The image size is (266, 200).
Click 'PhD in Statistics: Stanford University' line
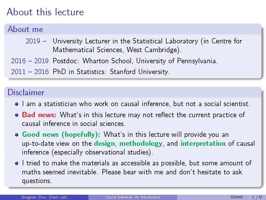pyautogui.click(x=111, y=71)
